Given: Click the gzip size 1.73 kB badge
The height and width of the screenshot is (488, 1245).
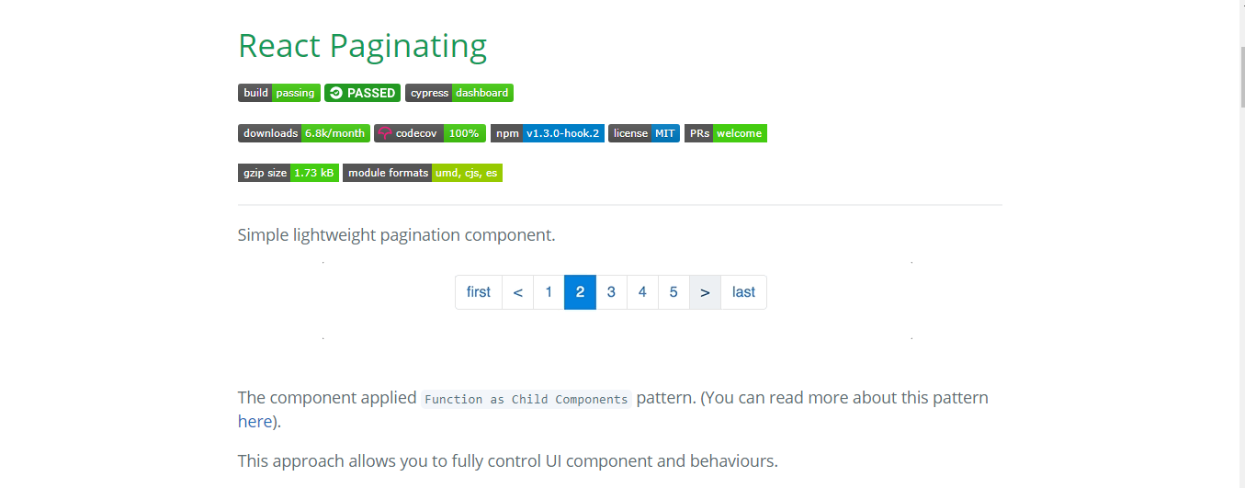Looking at the screenshot, I should tap(289, 173).
